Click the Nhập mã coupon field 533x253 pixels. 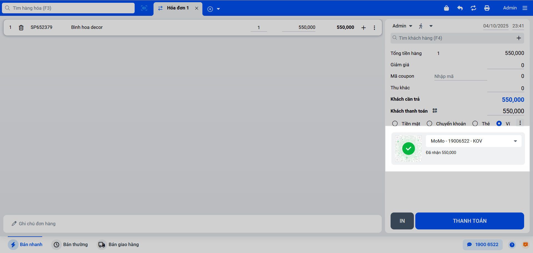[x=461, y=76]
